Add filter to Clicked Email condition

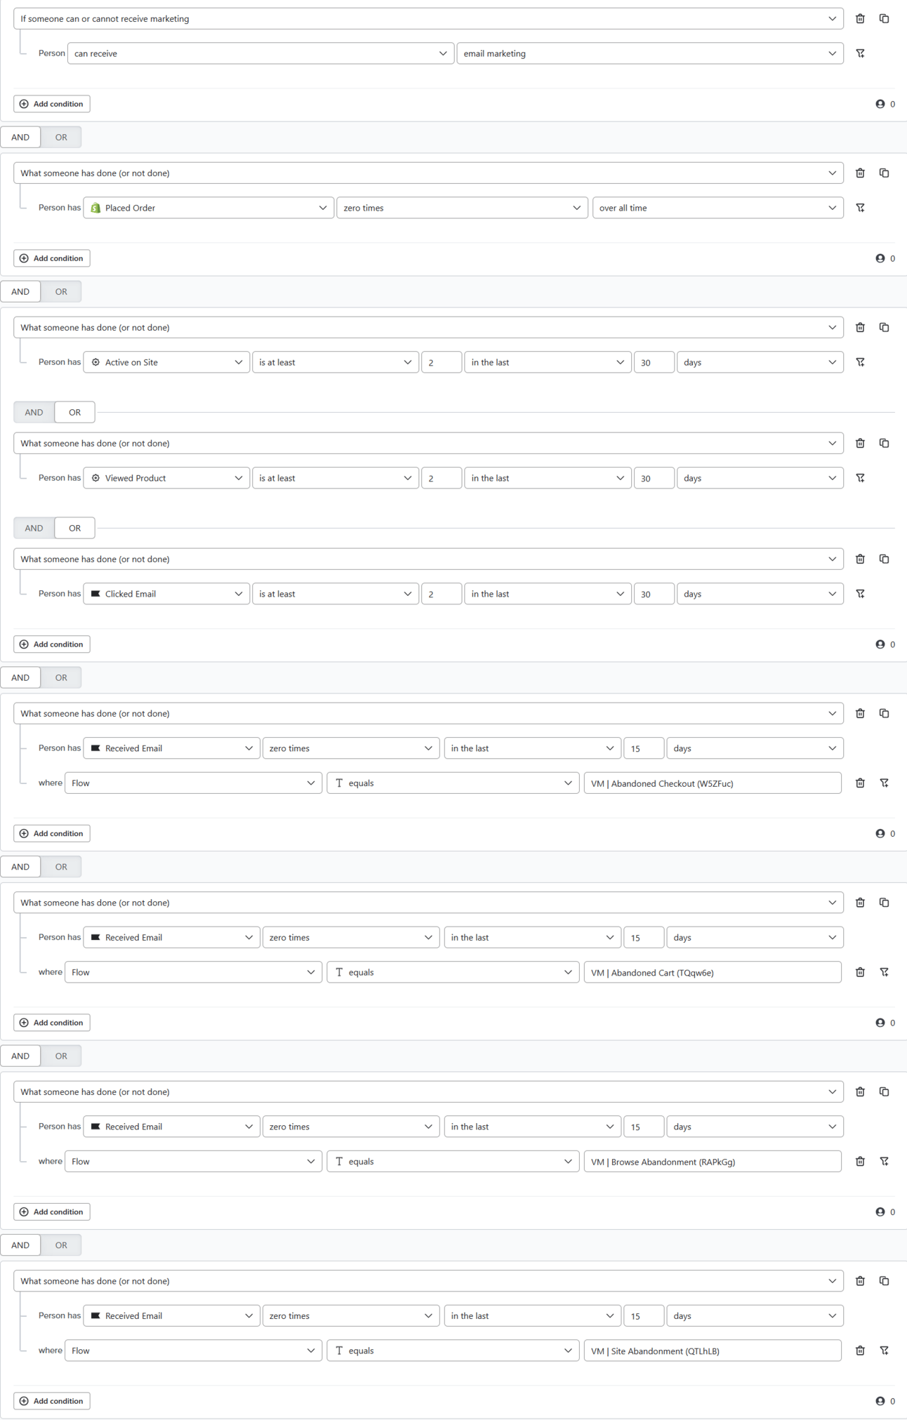coord(860,594)
